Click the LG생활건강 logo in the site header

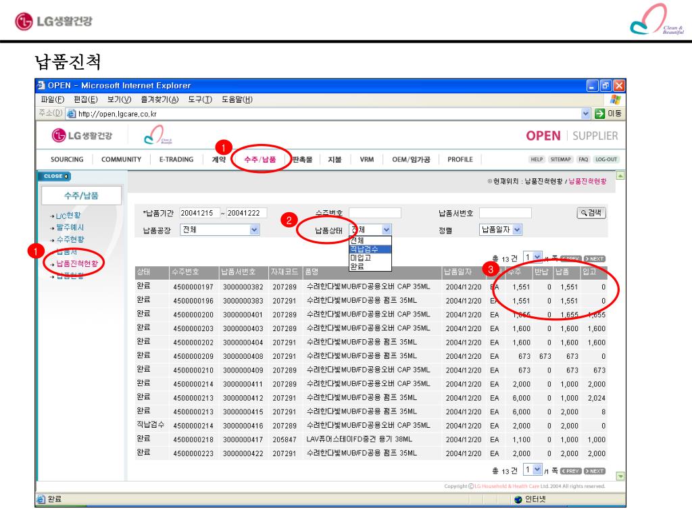[x=82, y=135]
